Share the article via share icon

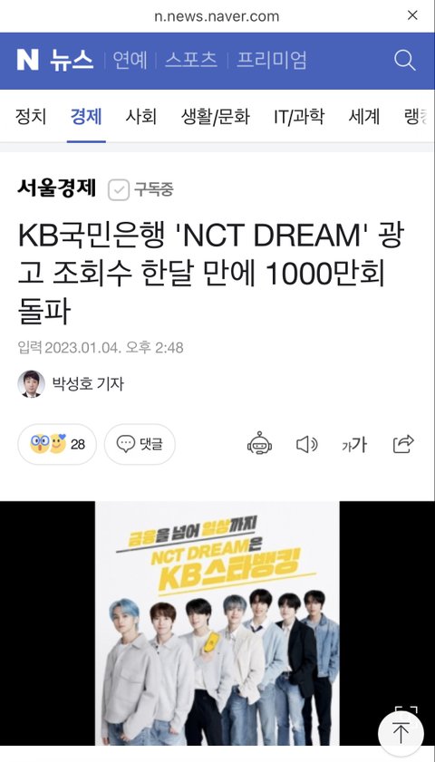pyautogui.click(x=403, y=444)
